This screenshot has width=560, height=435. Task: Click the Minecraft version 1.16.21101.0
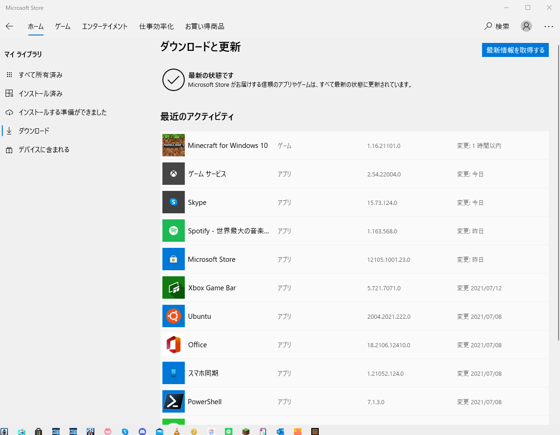point(384,146)
